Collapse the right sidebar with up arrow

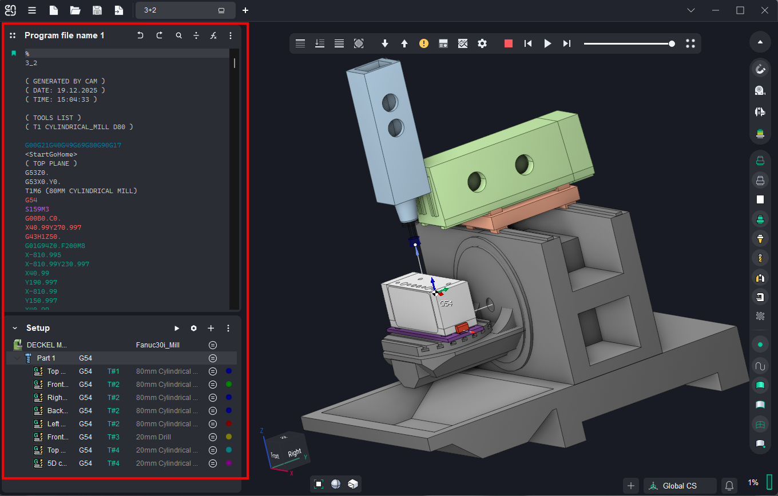[x=760, y=42]
